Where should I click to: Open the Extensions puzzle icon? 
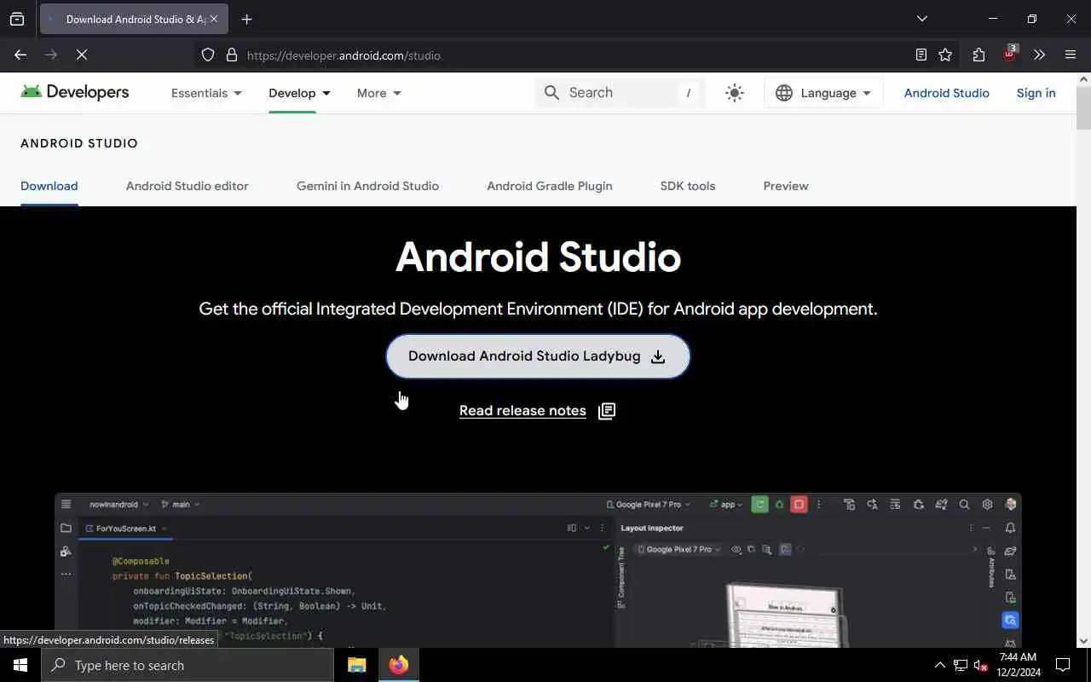click(x=978, y=55)
